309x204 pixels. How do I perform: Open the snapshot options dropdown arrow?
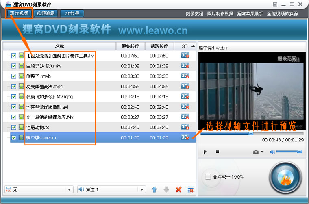point(262,152)
